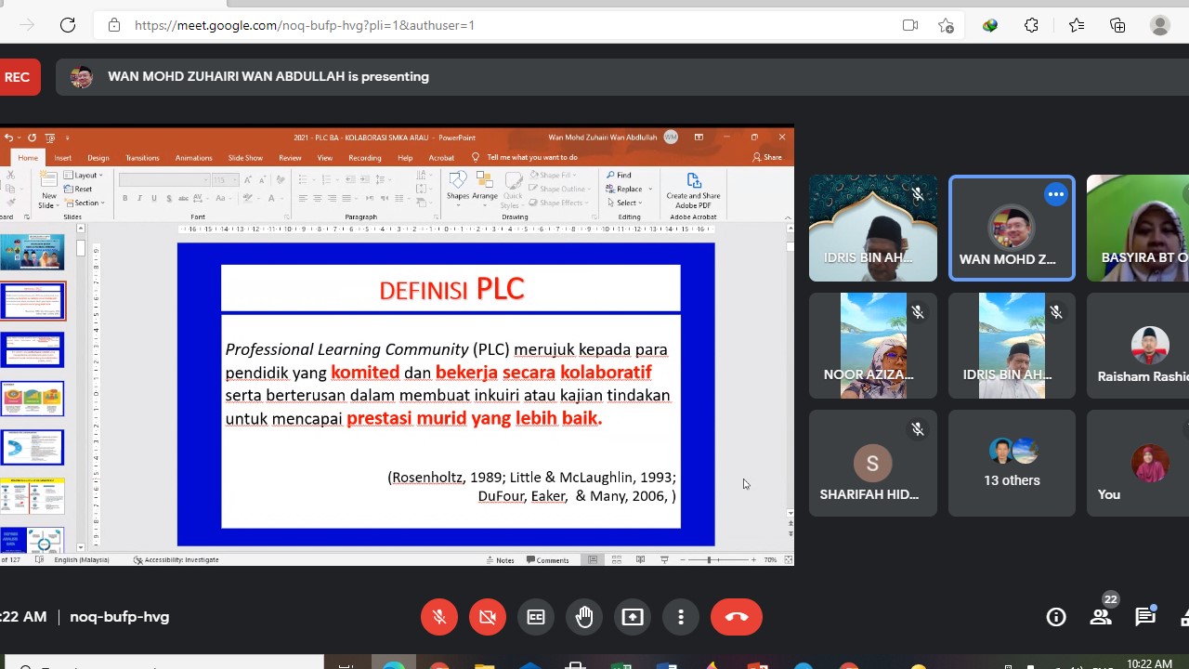
Task: Toggle the microphone mute button in Meet
Action: click(439, 617)
